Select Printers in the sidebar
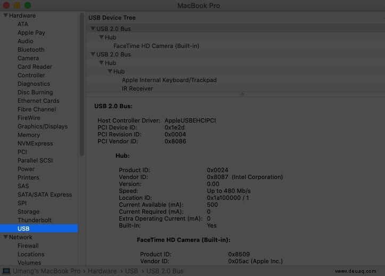The width and height of the screenshot is (385, 276). click(x=28, y=177)
